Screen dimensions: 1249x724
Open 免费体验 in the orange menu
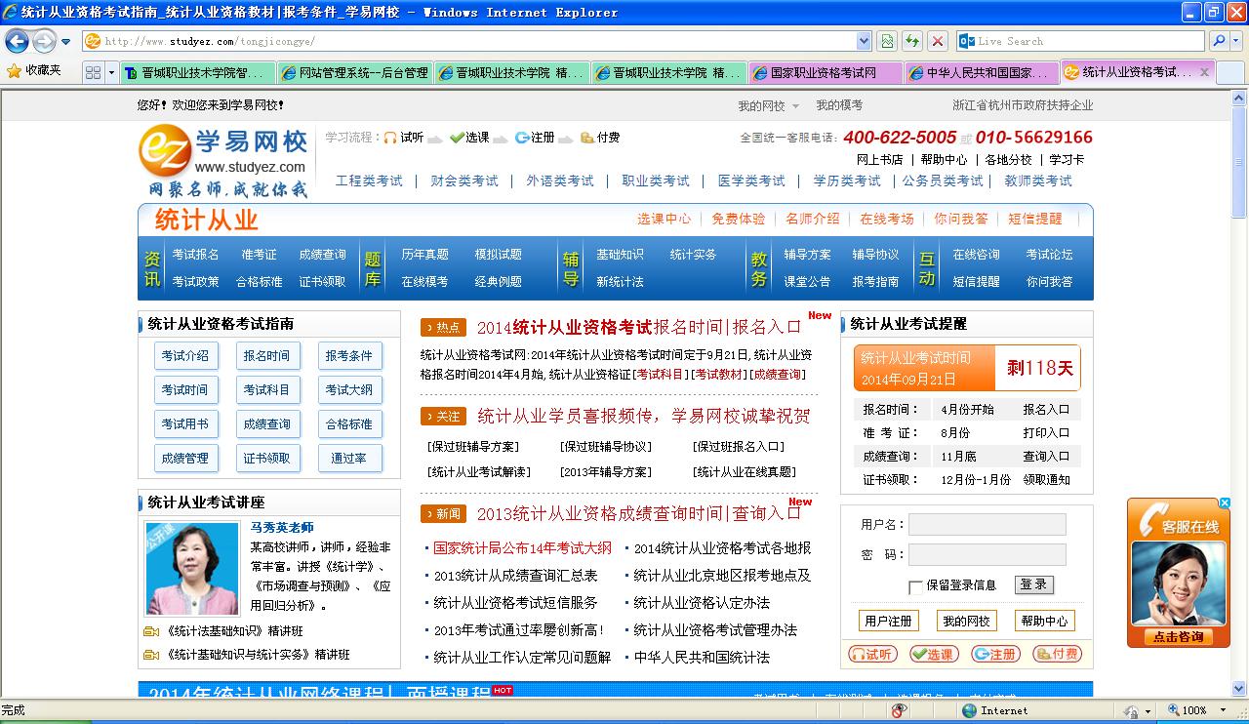pyautogui.click(x=738, y=219)
